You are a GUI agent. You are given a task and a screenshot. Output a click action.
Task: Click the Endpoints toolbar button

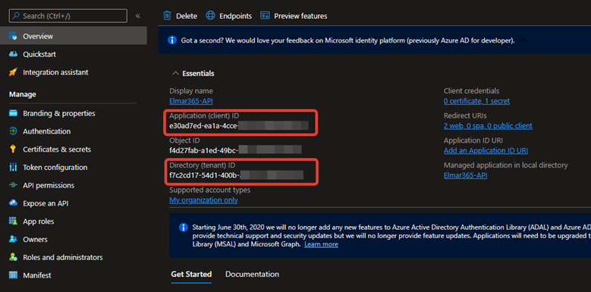tap(229, 16)
